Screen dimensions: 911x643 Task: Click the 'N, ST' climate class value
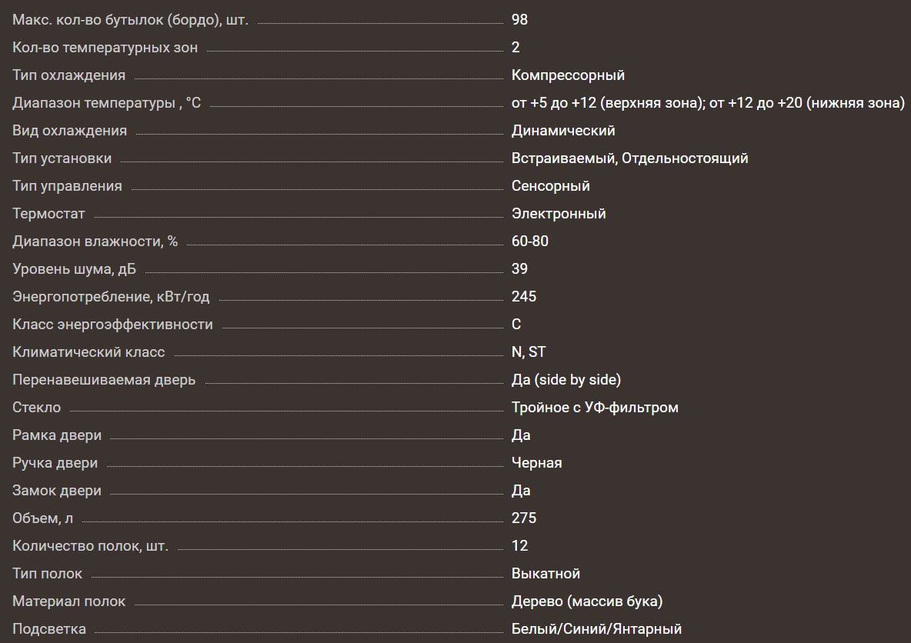[529, 352]
